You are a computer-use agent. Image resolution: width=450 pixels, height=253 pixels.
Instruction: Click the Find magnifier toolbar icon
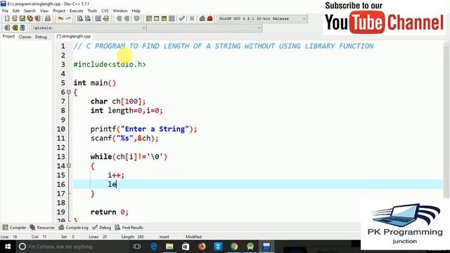pos(80,19)
